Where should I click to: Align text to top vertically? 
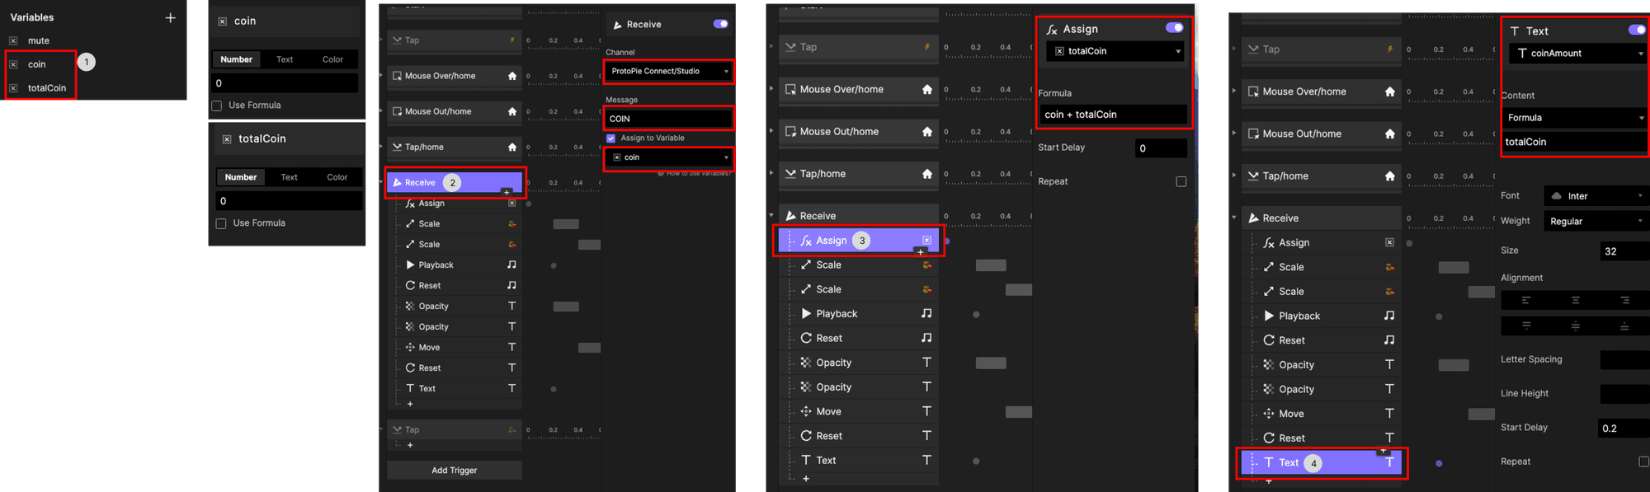click(1526, 326)
